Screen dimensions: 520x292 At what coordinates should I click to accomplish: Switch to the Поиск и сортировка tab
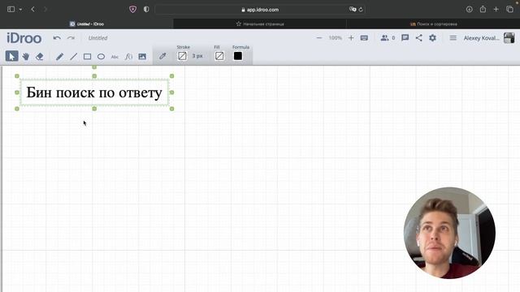tap(433, 24)
